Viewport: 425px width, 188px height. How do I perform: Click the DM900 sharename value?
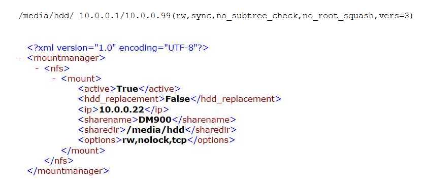[155, 120]
